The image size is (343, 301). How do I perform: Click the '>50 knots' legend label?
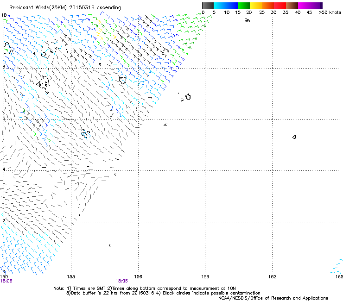click(x=330, y=13)
